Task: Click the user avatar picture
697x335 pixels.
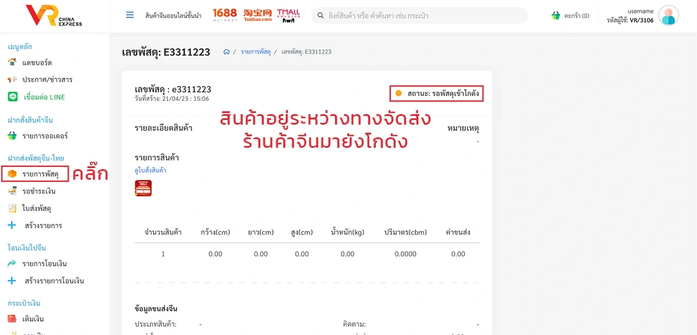Action: click(669, 16)
